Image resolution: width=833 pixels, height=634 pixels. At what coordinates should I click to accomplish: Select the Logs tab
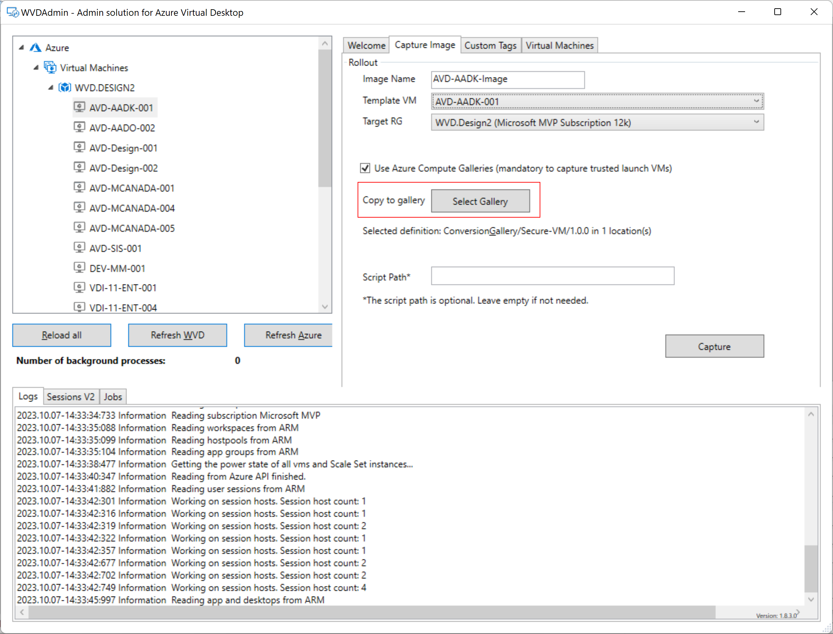[x=28, y=396]
